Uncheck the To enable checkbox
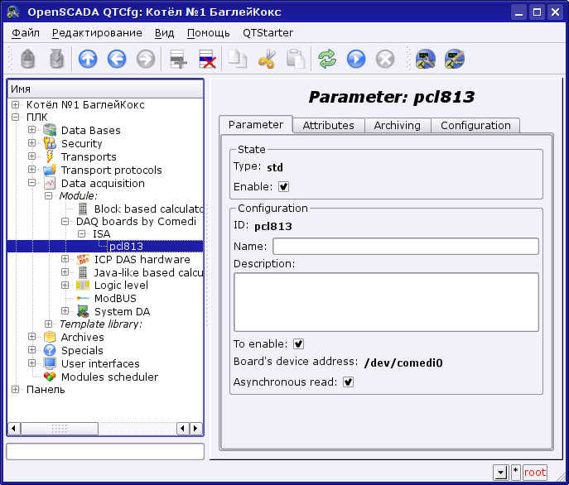569x485 pixels. 298,343
